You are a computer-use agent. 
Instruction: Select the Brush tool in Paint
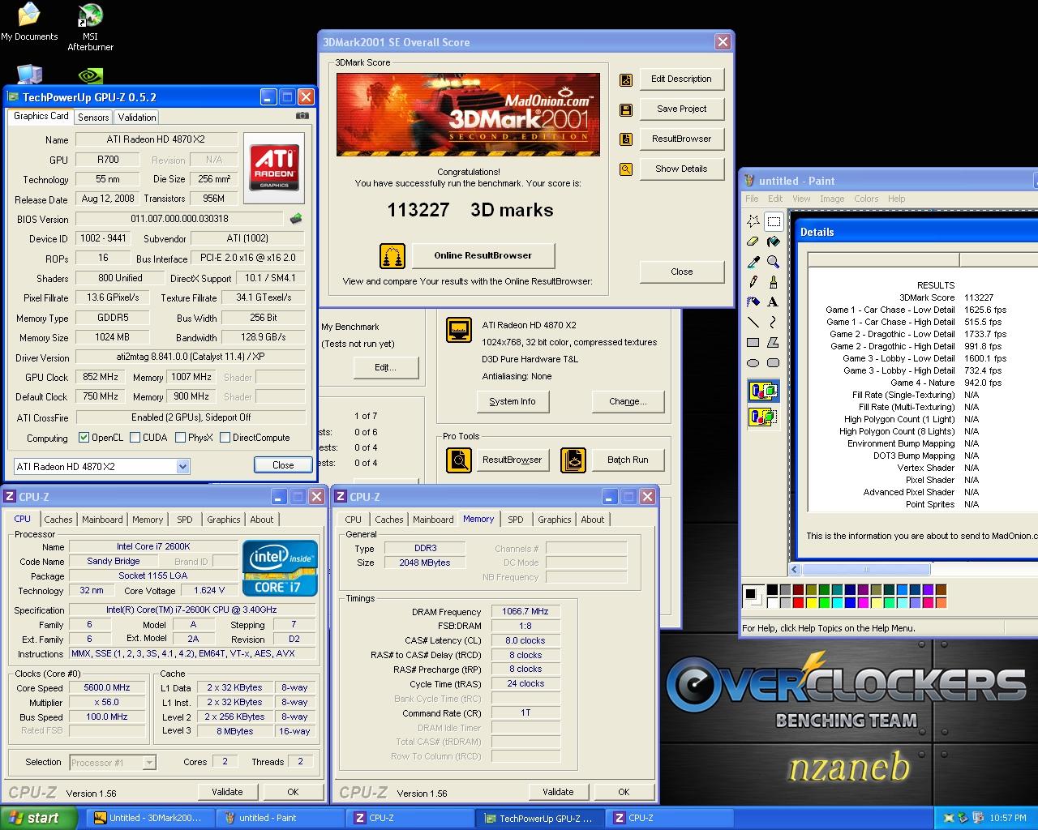click(x=774, y=282)
